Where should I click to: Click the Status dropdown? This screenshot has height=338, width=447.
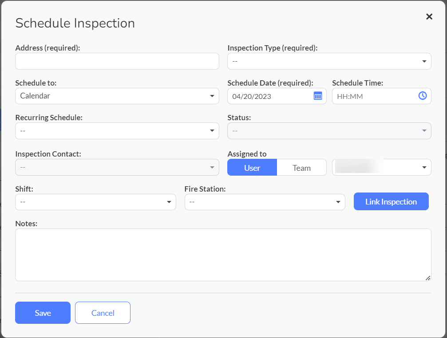(x=329, y=131)
